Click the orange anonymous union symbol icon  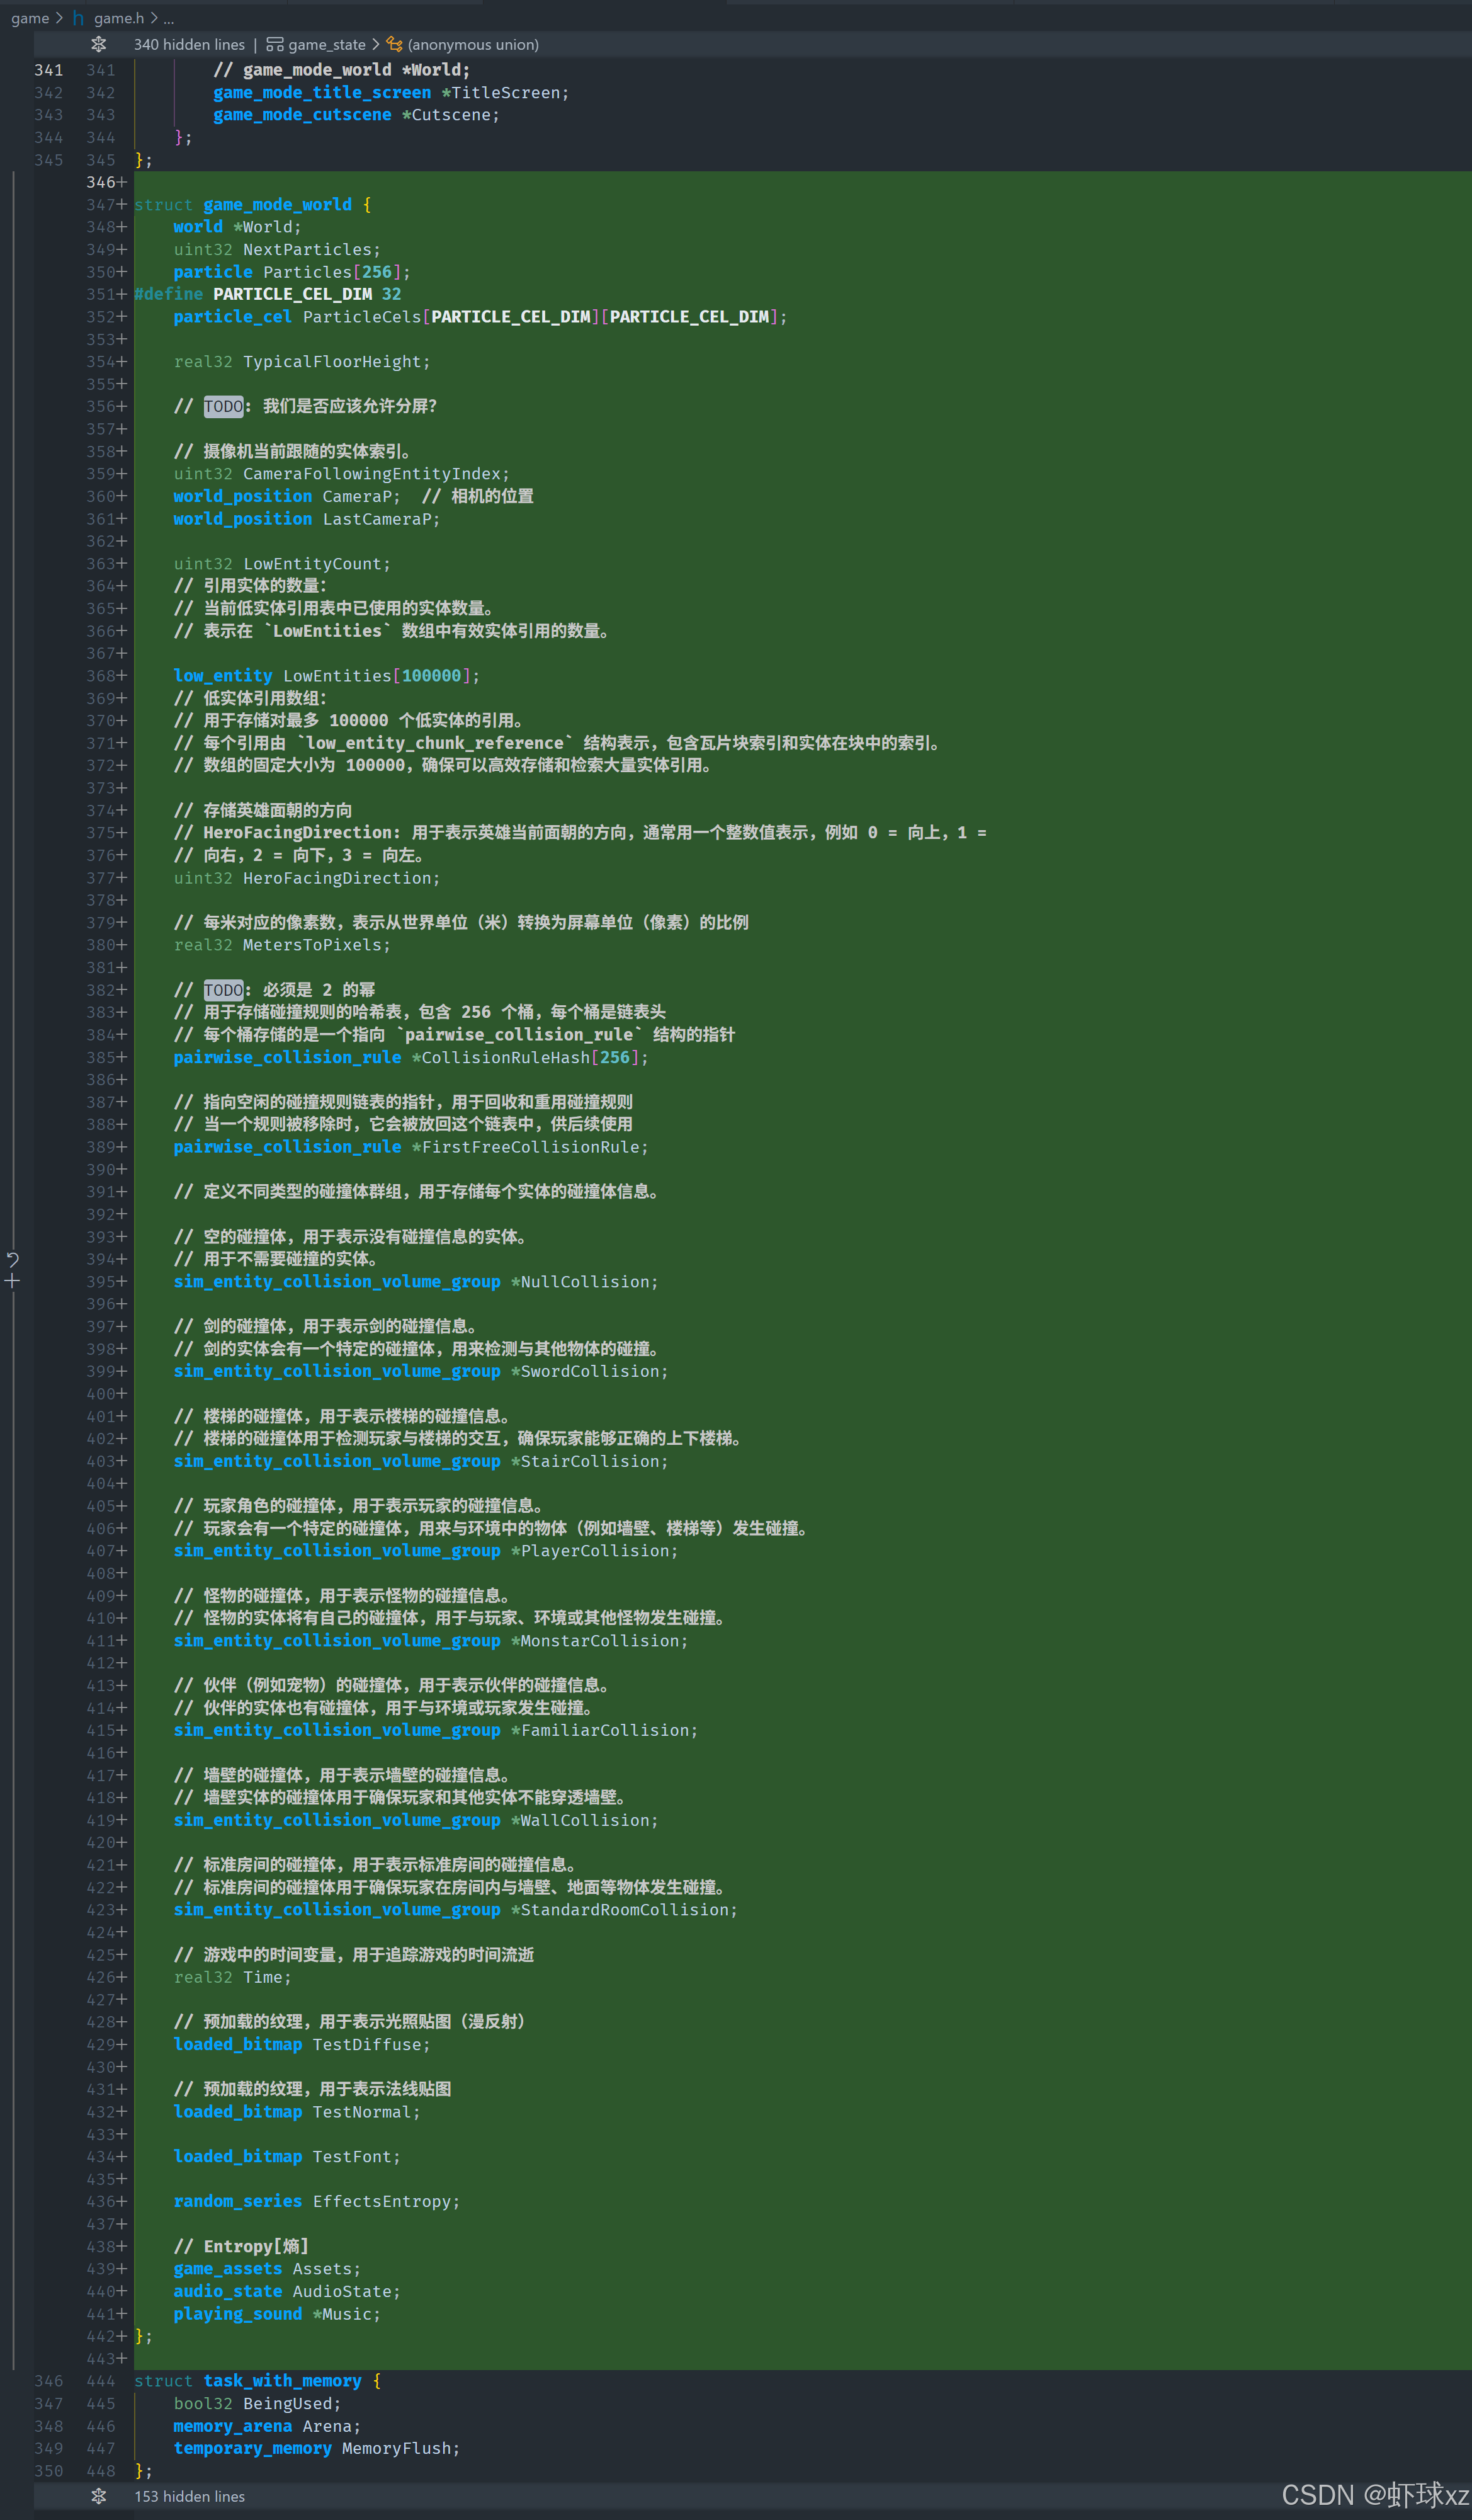coord(395,44)
